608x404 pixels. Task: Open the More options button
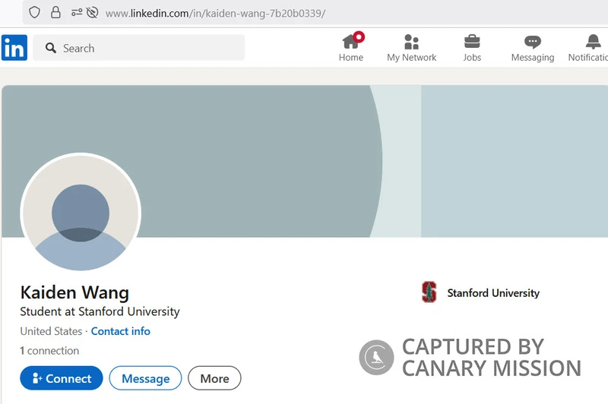[x=214, y=378]
